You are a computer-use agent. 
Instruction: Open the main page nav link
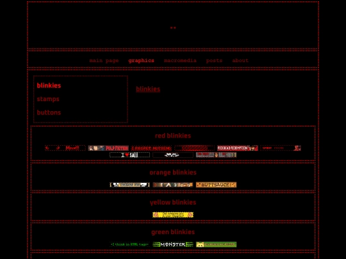click(104, 61)
